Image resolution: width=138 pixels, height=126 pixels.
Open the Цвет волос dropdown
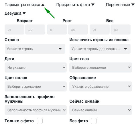(x=36, y=86)
